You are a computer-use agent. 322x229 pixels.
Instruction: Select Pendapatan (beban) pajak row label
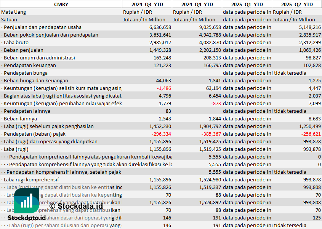[33, 134]
